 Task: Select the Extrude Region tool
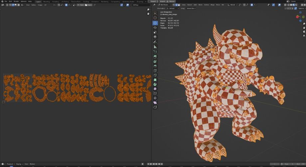click(155, 57)
